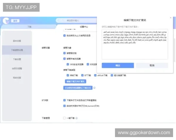Cancel the dialog with 取消 button

pos(152,65)
